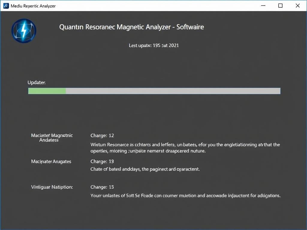Click the description starting 'Yourr unlastes'
This screenshot has height=230, width=307.
185,196
